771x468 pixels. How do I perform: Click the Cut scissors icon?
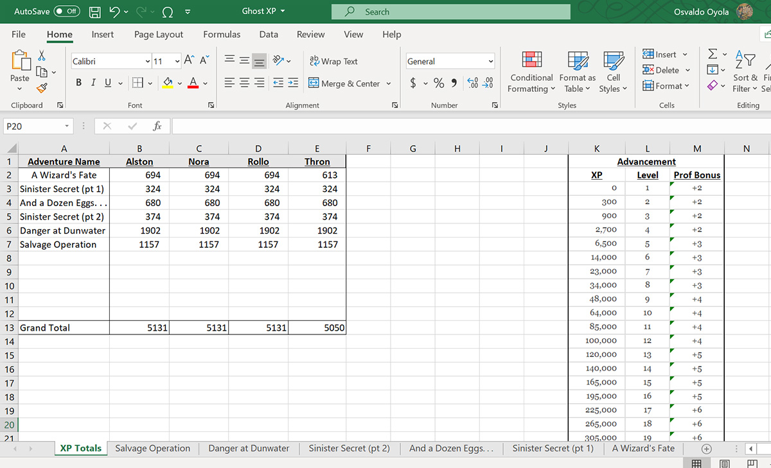point(42,56)
